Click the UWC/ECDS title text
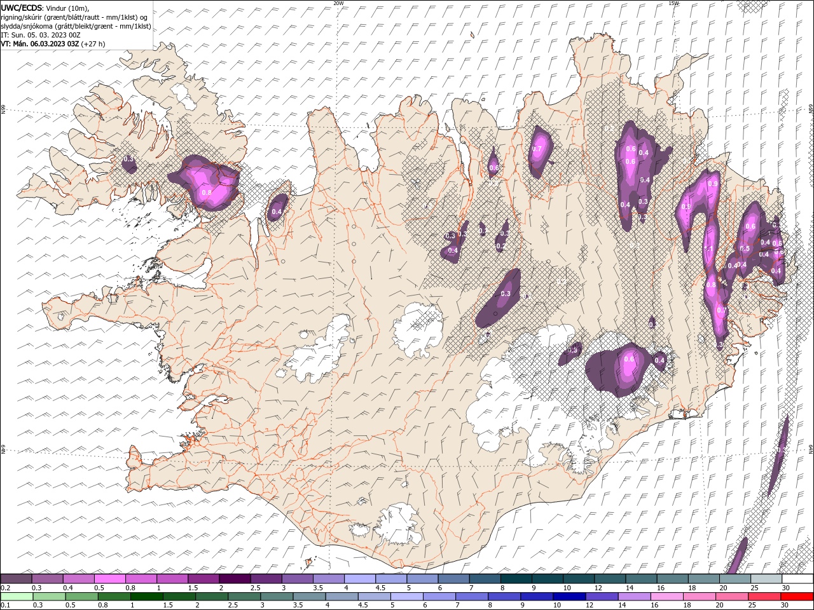This screenshot has height=610, width=814. click(22, 7)
